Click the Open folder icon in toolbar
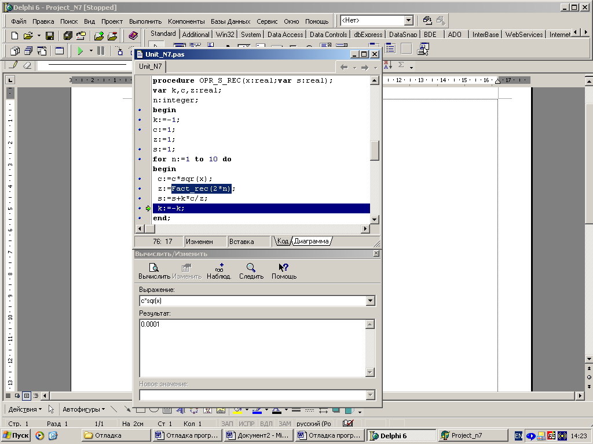The width and height of the screenshot is (593, 444). coord(28,36)
